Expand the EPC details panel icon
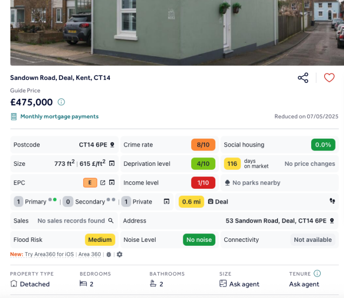Viewport: 344px width, 298px height. 112,183
